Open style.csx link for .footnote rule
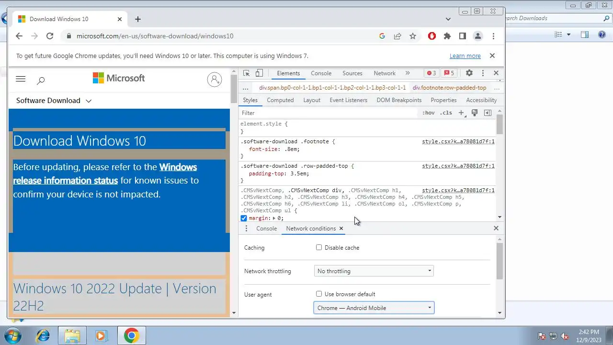The image size is (613, 345). (x=458, y=142)
